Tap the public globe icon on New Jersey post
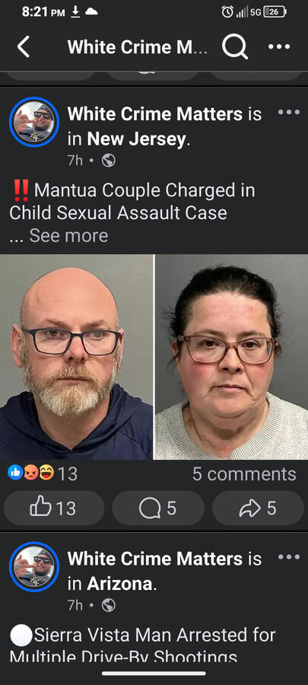 (x=109, y=161)
